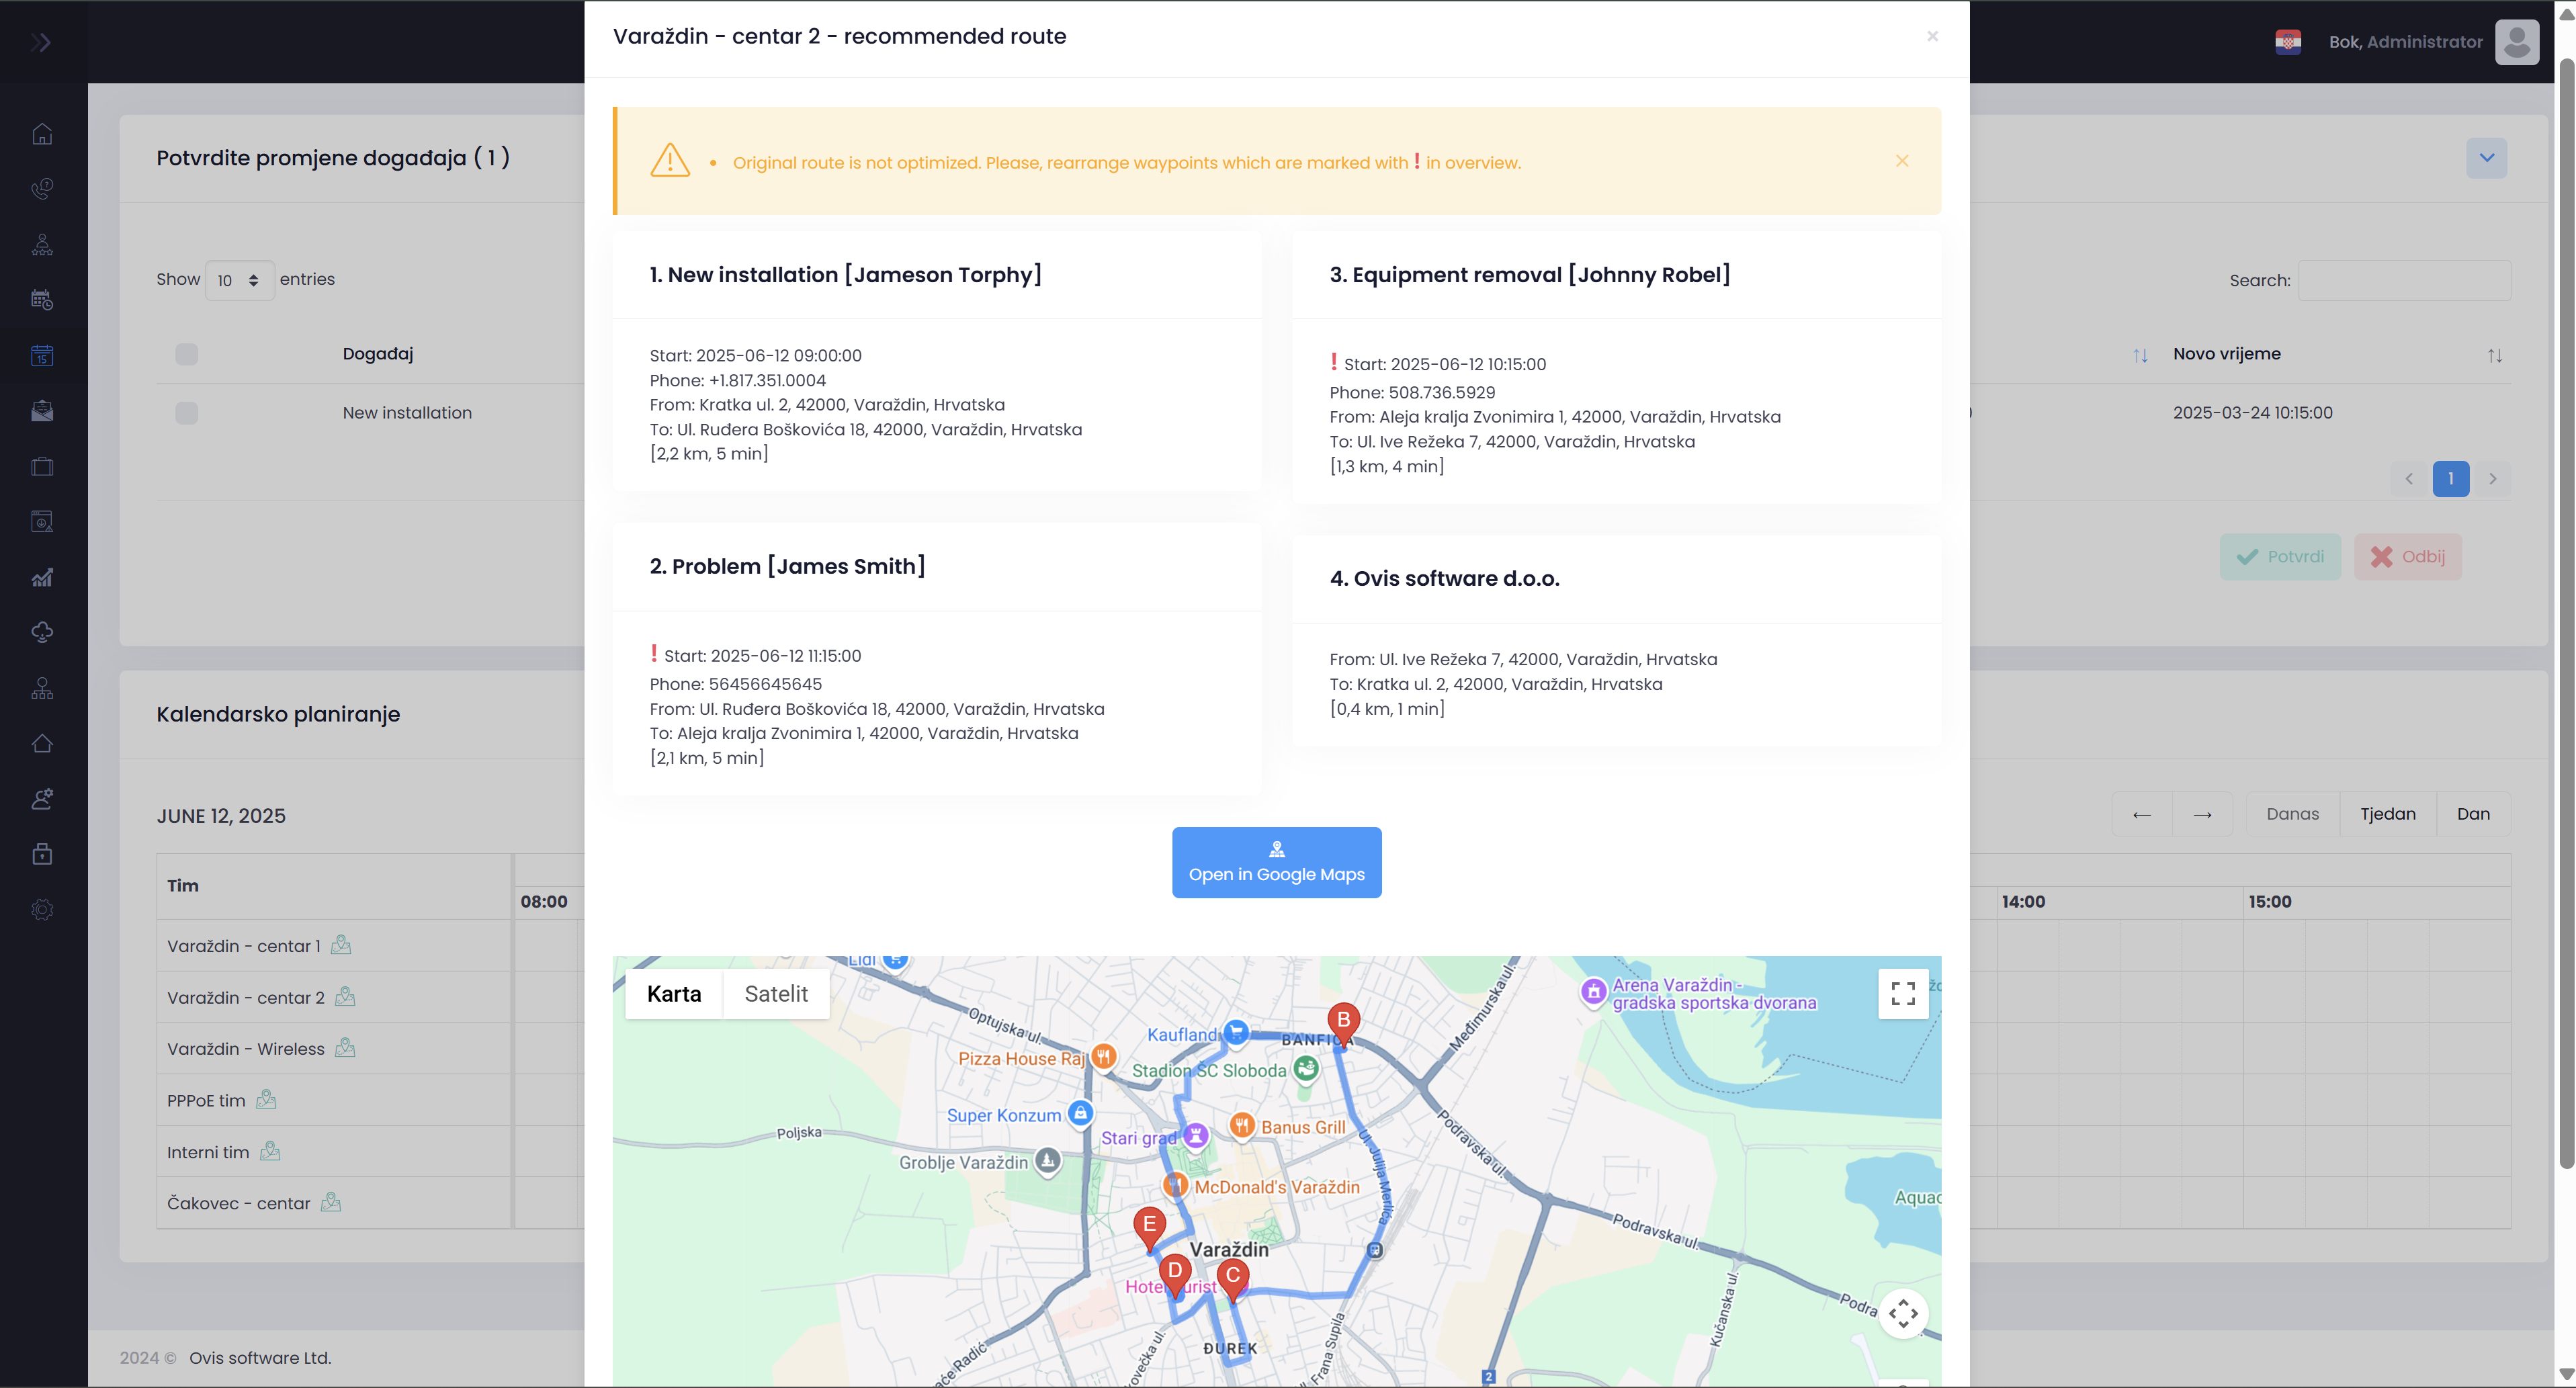Image resolution: width=2576 pixels, height=1388 pixels.
Task: Open the entries count dropdown
Action: point(239,280)
